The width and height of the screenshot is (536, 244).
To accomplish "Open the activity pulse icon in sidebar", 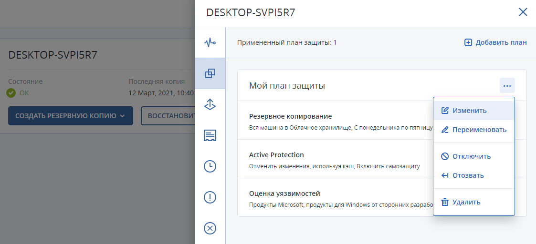I will click(x=210, y=43).
